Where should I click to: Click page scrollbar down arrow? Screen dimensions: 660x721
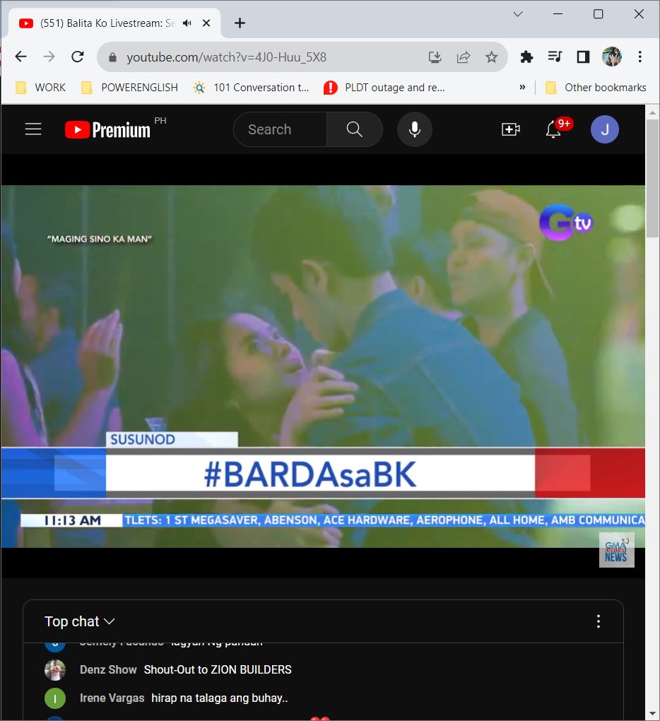pyautogui.click(x=652, y=713)
